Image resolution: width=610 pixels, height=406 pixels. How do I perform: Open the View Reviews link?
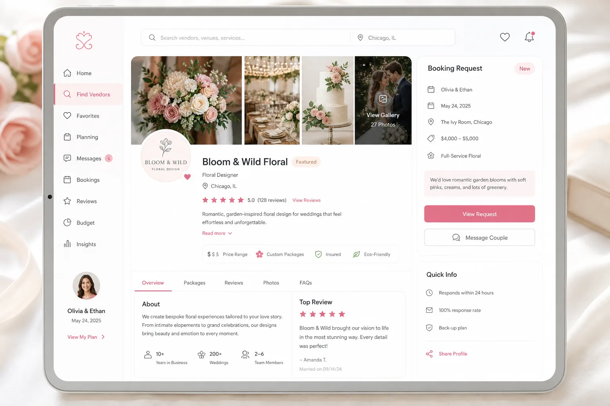coord(307,200)
